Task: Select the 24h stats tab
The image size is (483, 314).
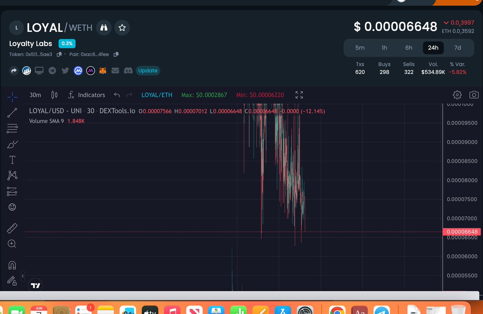Action: pyautogui.click(x=433, y=48)
